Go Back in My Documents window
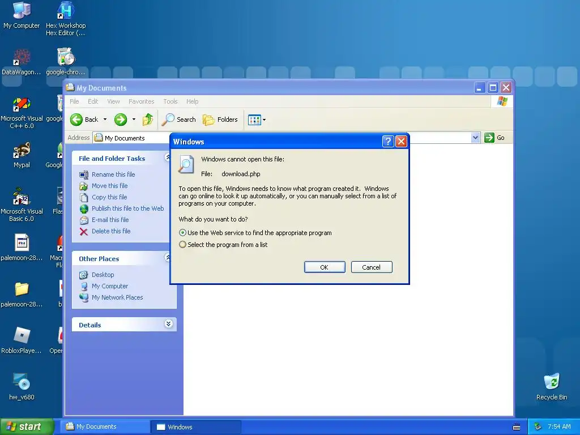Screen dimensions: 580x435 tap(84, 120)
